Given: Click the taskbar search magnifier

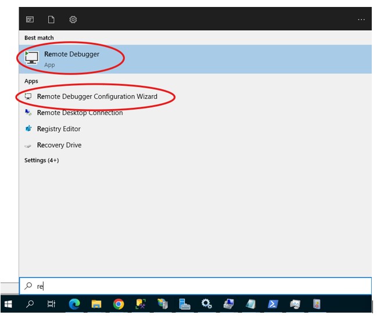Looking at the screenshot, I should [x=30, y=304].
